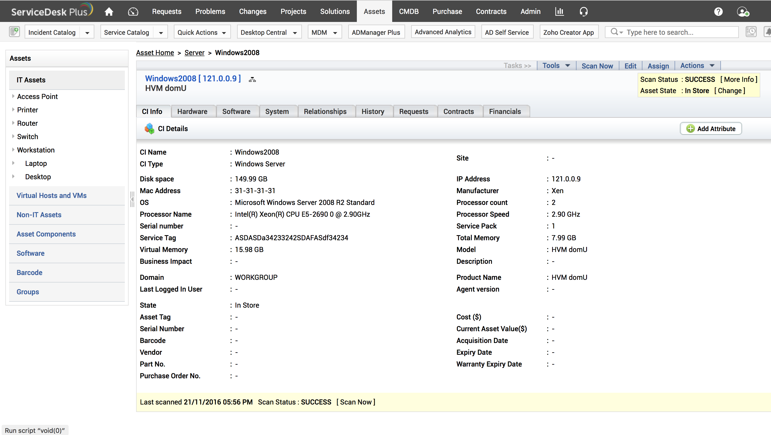
Task: Open the user profile icon
Action: pos(743,11)
